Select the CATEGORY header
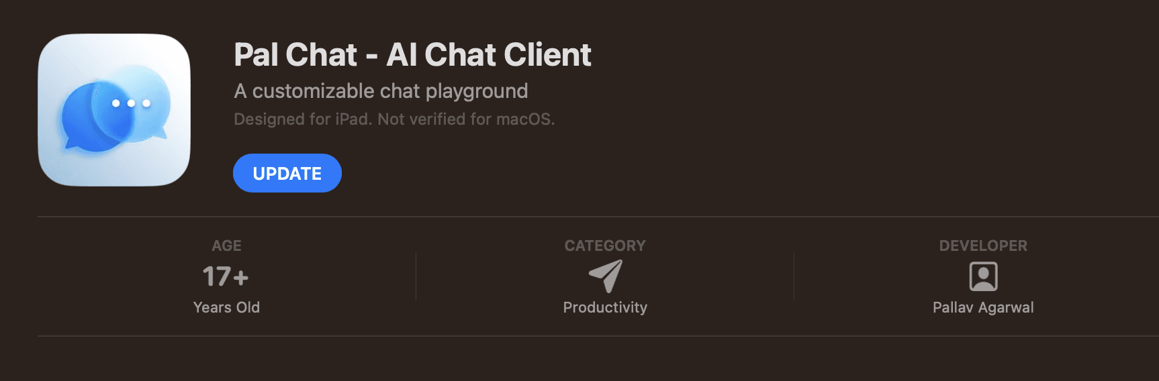1159x381 pixels. 605,246
